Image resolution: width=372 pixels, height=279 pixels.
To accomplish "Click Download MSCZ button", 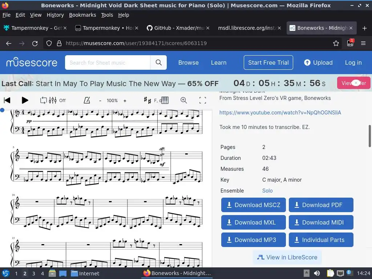I will click(253, 205).
